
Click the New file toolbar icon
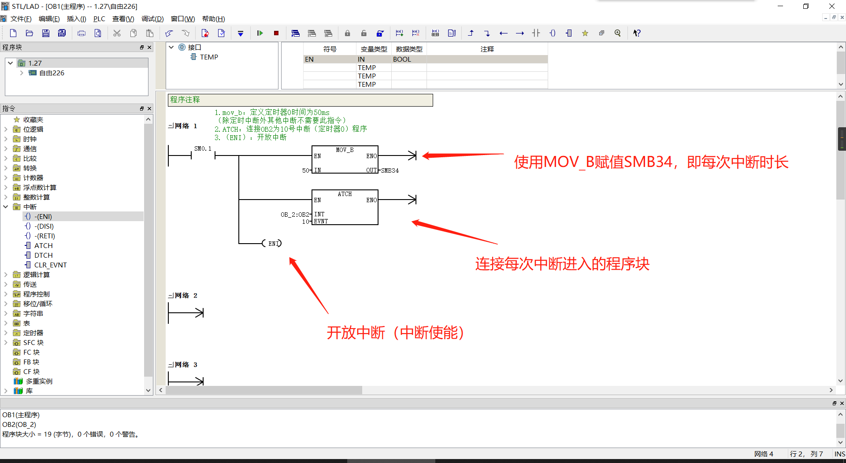pyautogui.click(x=13, y=33)
